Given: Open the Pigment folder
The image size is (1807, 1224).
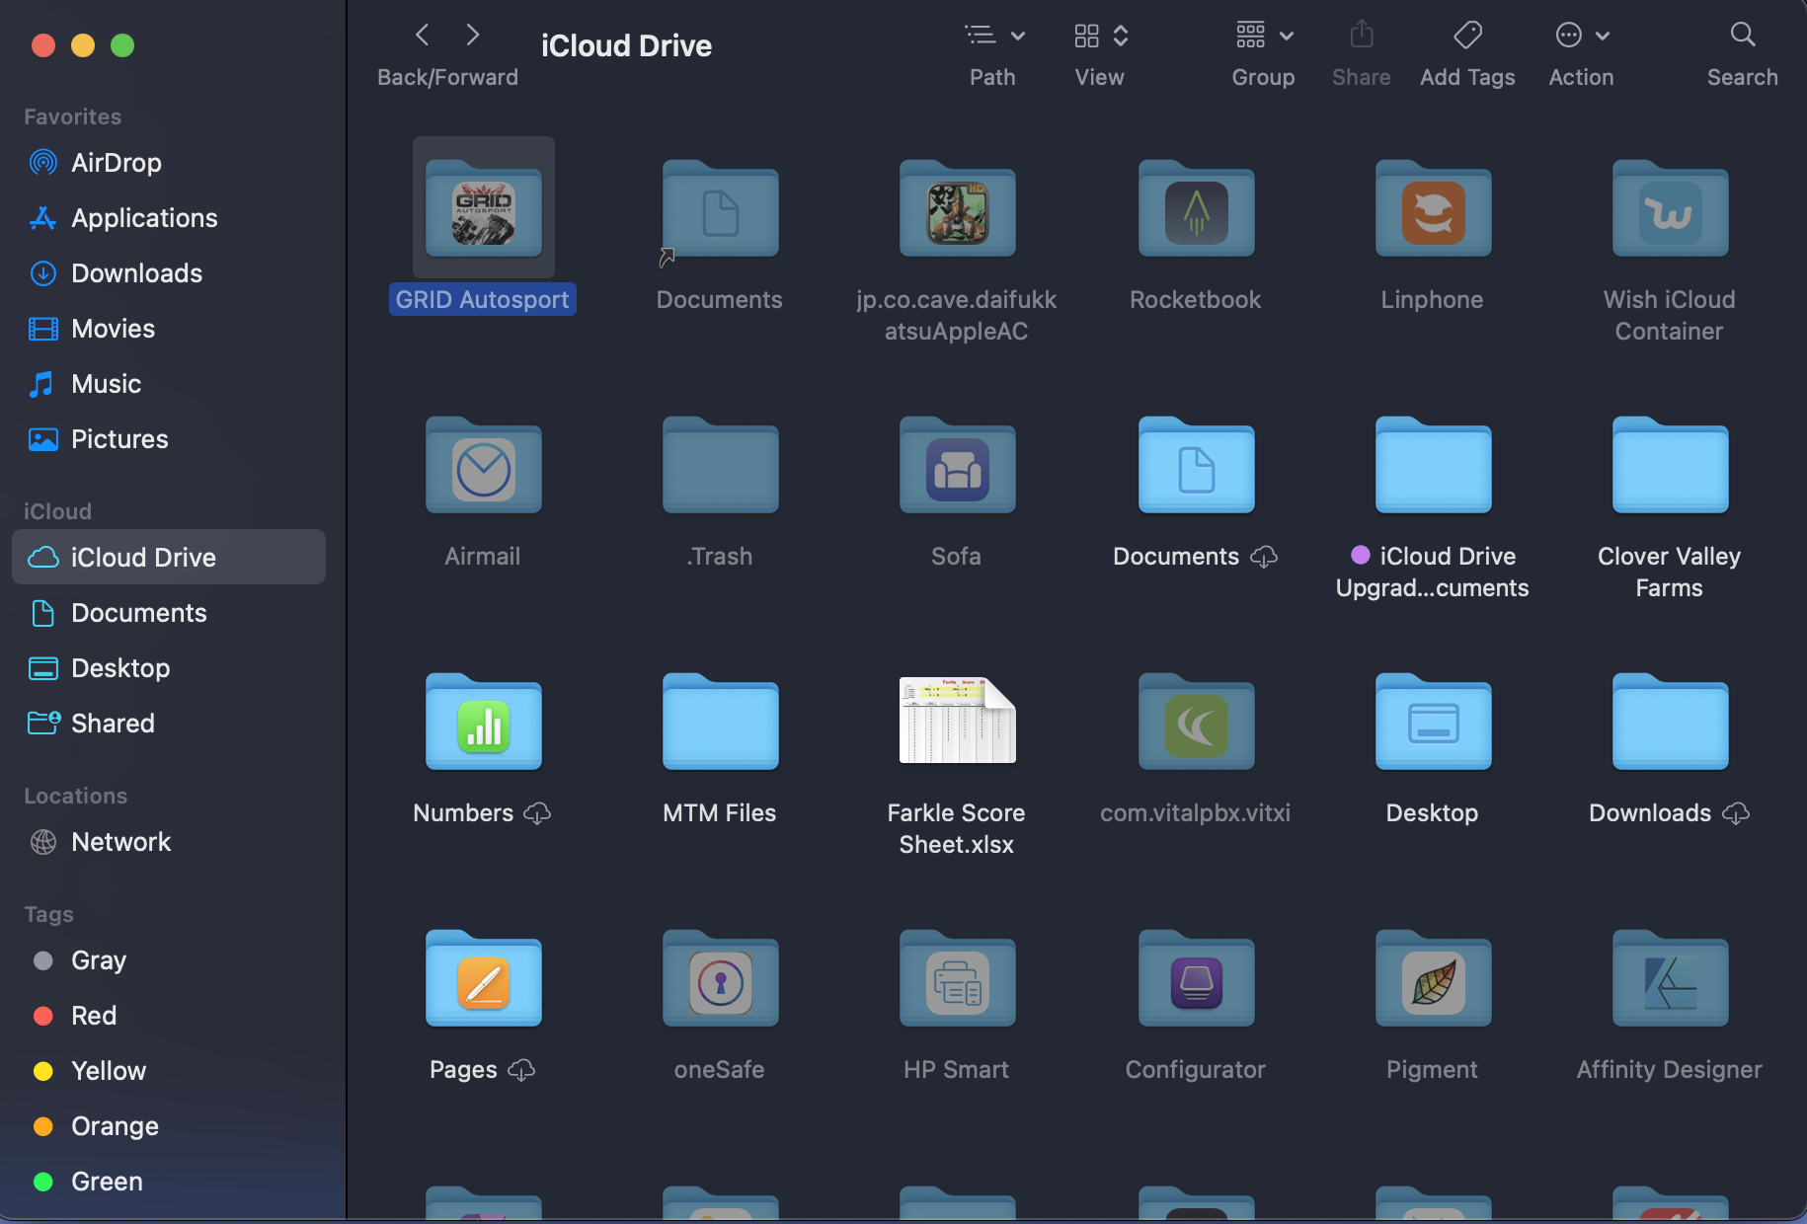Looking at the screenshot, I should tap(1433, 979).
